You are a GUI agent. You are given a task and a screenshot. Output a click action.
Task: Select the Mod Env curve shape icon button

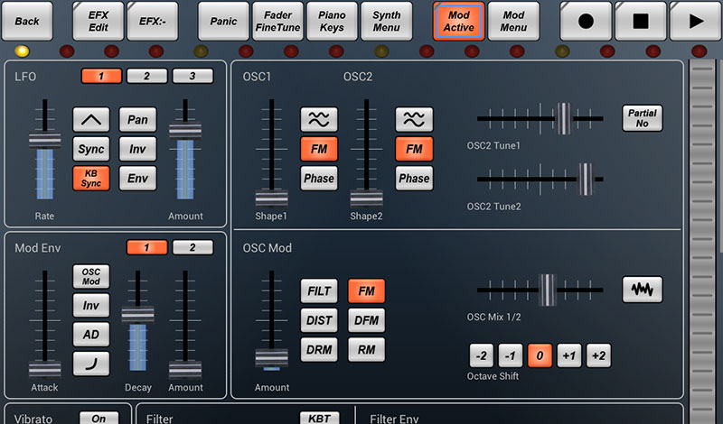pyautogui.click(x=91, y=364)
